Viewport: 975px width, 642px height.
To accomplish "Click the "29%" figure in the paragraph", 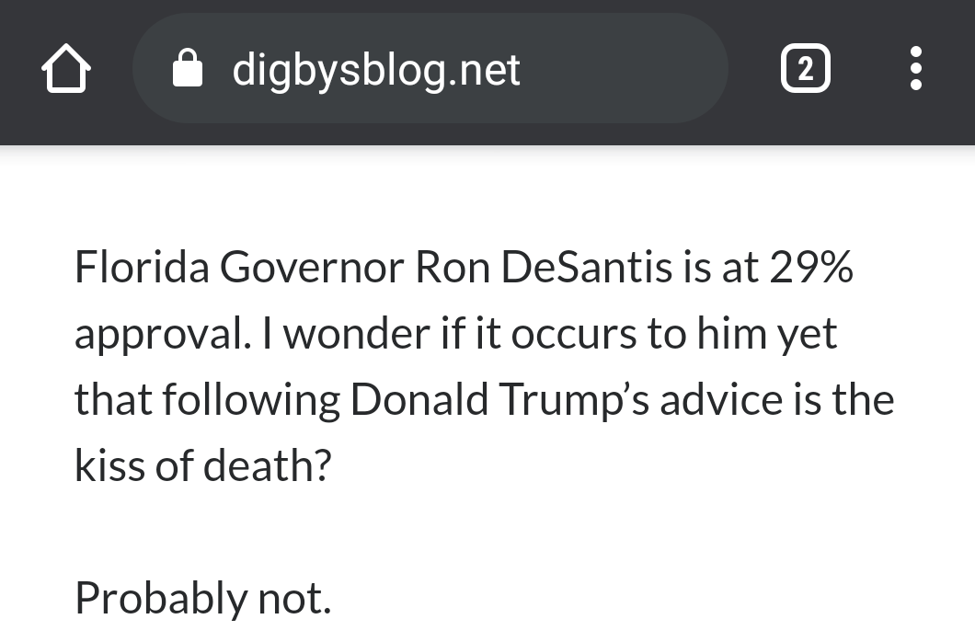I will point(811,268).
